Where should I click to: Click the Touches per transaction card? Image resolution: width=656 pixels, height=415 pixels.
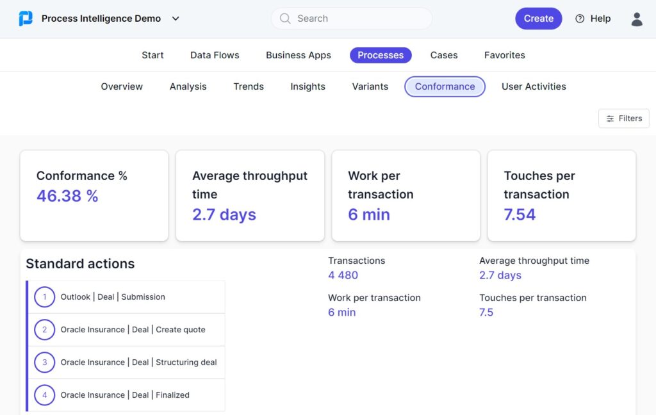coord(561,195)
